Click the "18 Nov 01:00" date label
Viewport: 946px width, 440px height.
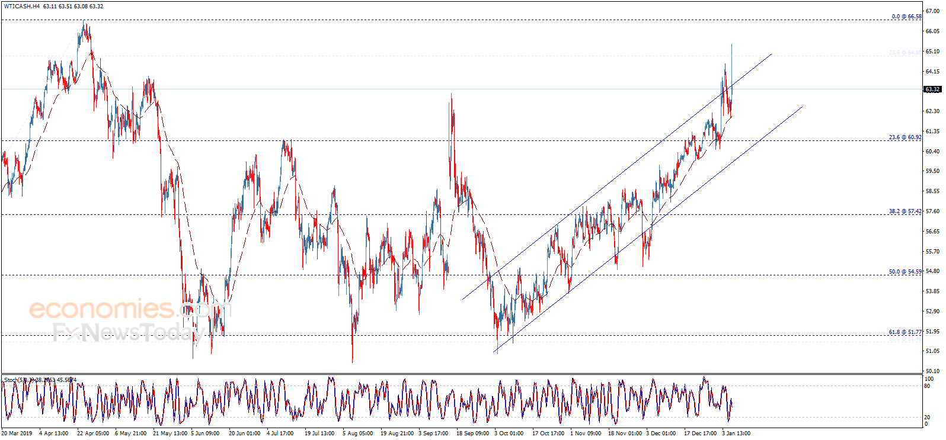(x=625, y=433)
